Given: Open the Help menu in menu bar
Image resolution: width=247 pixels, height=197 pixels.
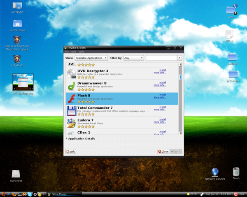Looking at the screenshot, I should click(x=82, y=52).
